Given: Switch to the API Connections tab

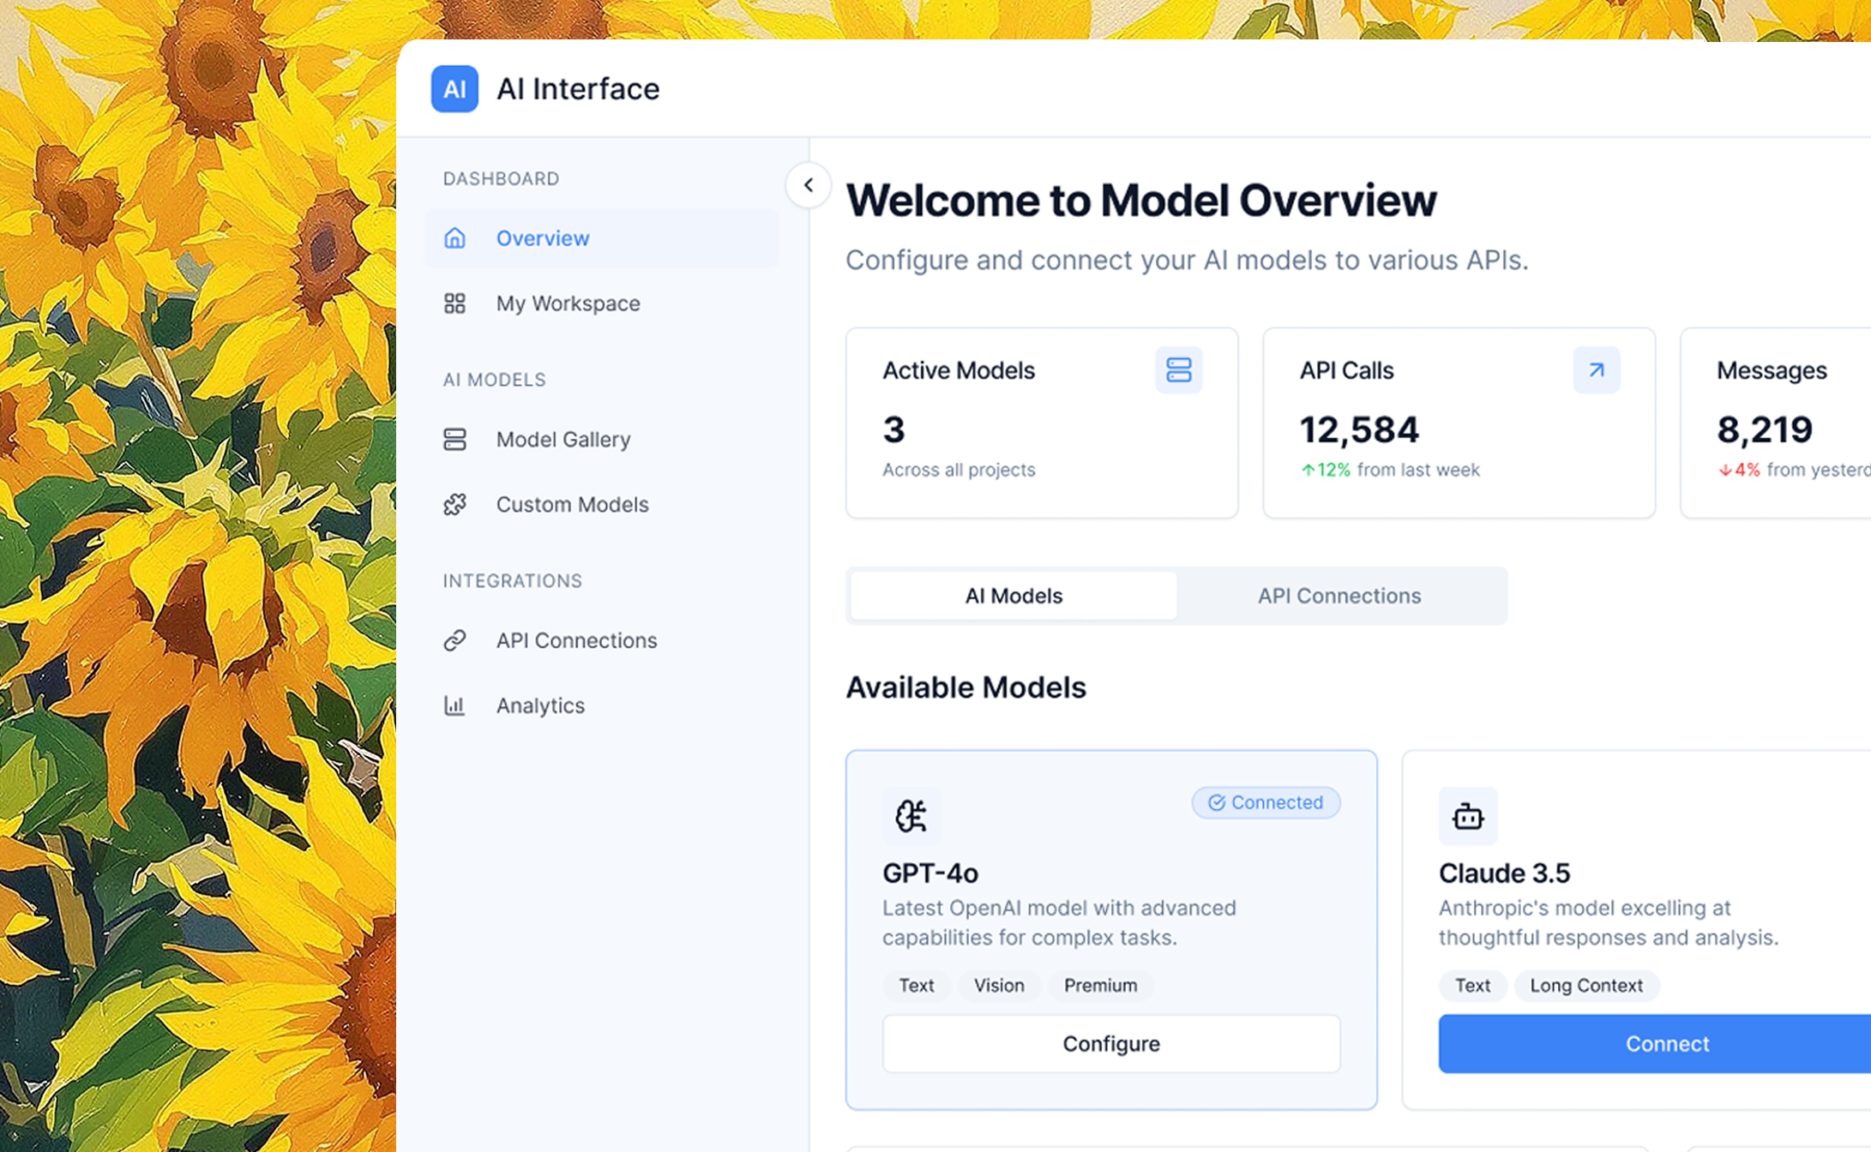Looking at the screenshot, I should 1339,596.
